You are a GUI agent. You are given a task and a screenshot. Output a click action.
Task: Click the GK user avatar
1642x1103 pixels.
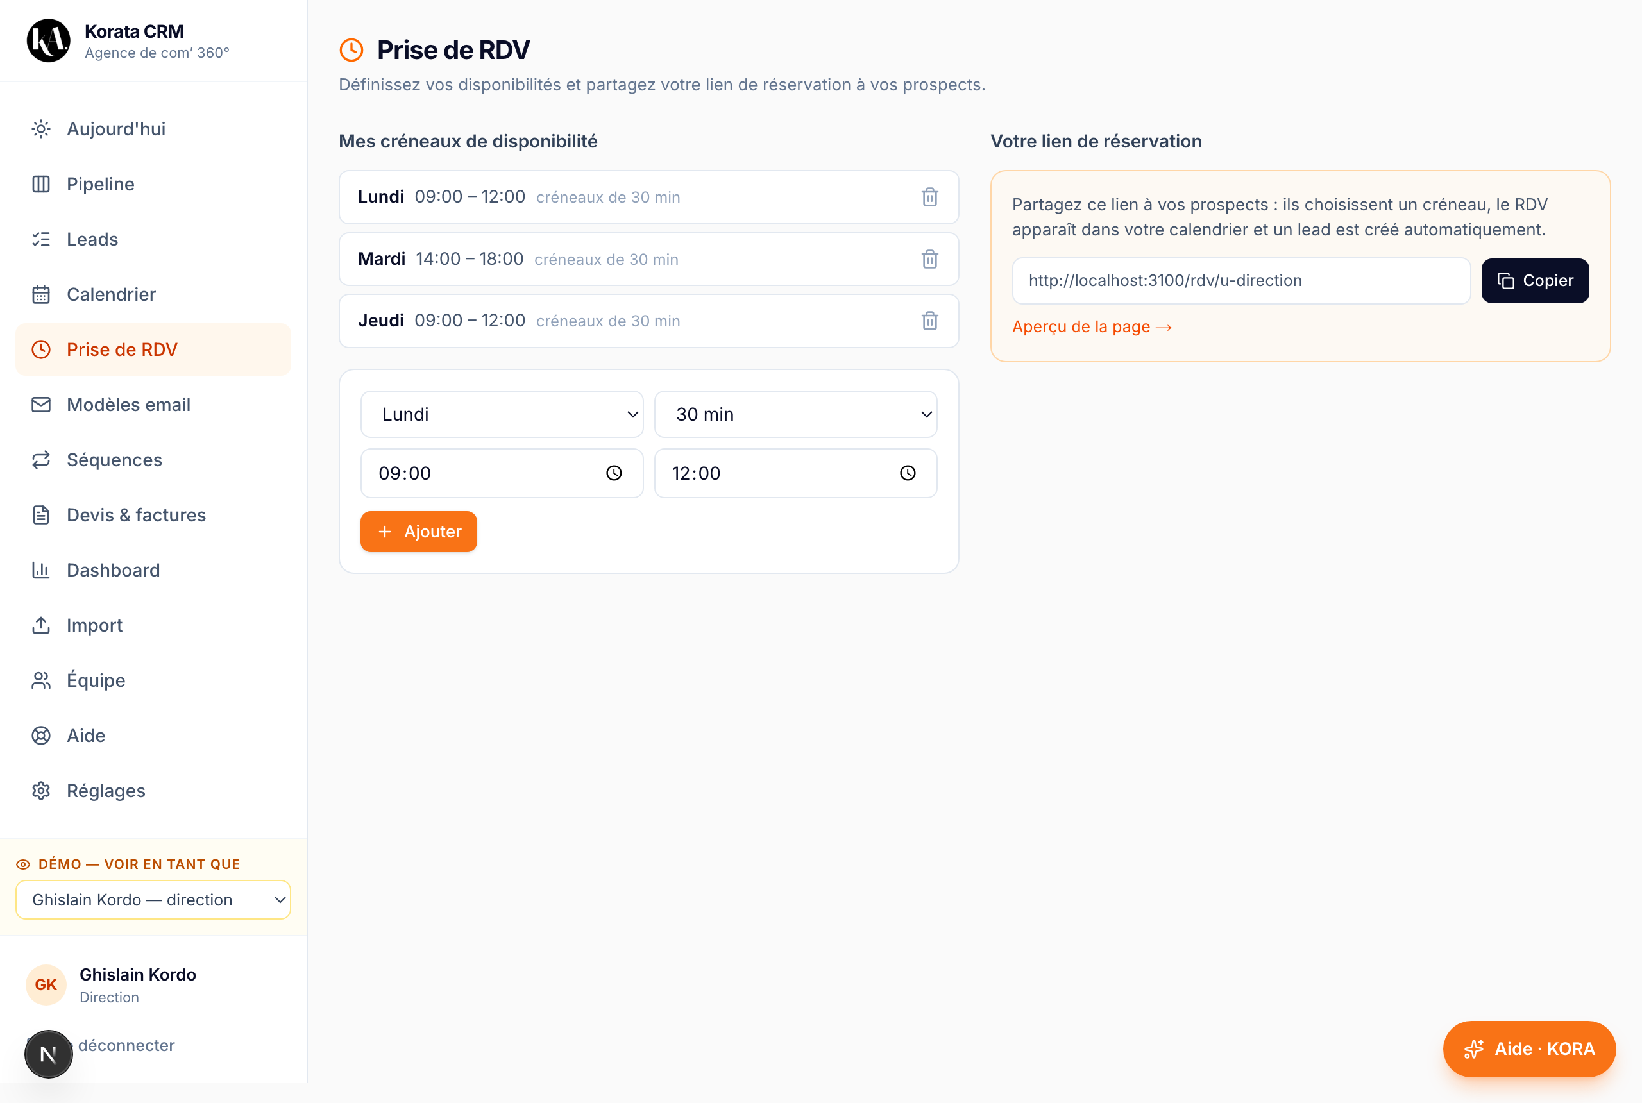point(46,984)
